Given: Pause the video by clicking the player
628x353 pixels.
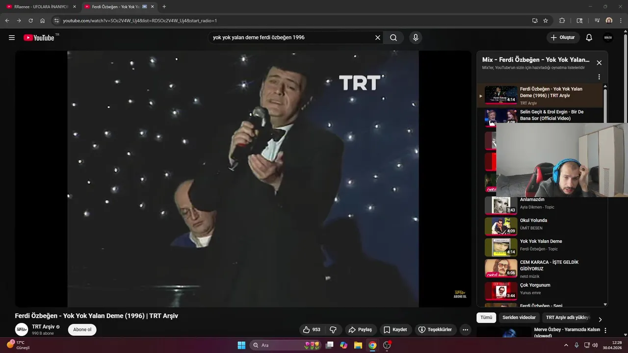Looking at the screenshot, I should 243,179.
